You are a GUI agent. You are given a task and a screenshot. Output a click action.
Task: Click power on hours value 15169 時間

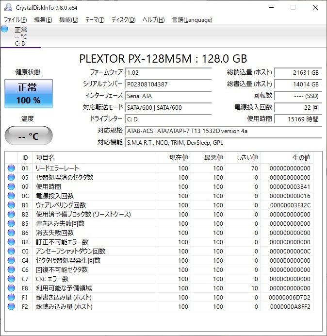(x=298, y=119)
